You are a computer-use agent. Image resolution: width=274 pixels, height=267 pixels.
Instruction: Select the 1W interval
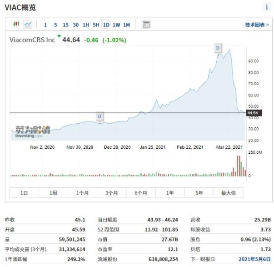pyautogui.click(x=116, y=25)
